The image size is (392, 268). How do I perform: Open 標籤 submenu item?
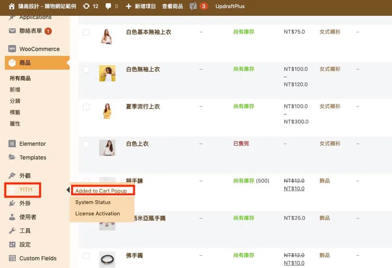pos(15,112)
